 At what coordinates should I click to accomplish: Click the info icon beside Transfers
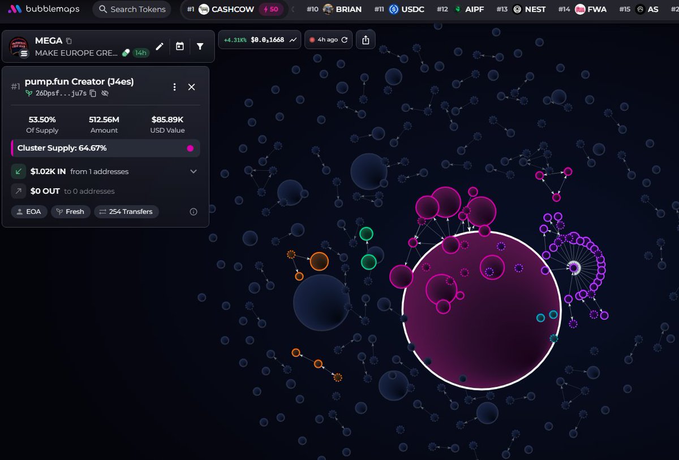[x=194, y=212]
